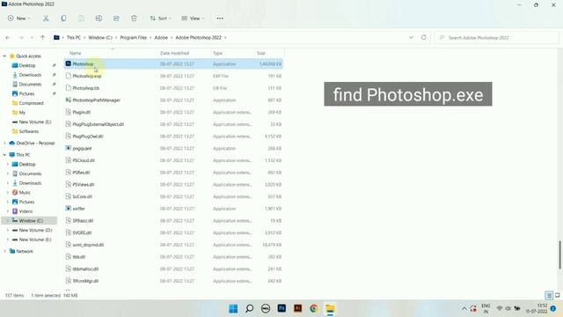Select Videos under This PC
The height and width of the screenshot is (317, 563).
pos(26,211)
